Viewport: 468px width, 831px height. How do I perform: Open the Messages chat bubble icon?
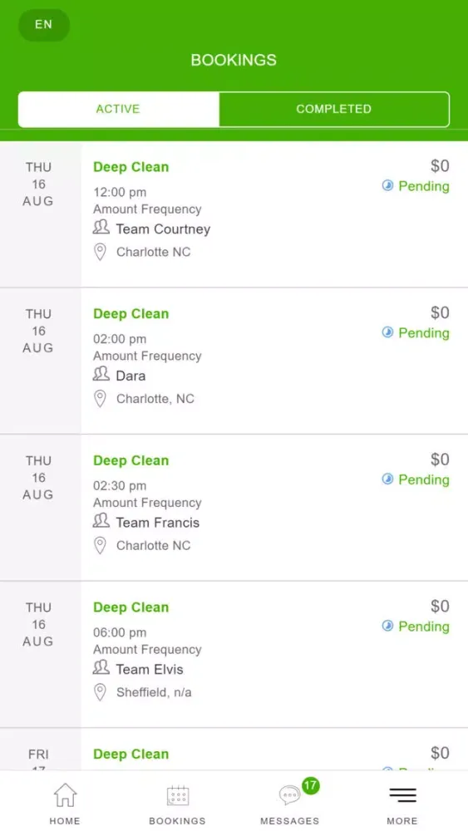[x=289, y=795]
